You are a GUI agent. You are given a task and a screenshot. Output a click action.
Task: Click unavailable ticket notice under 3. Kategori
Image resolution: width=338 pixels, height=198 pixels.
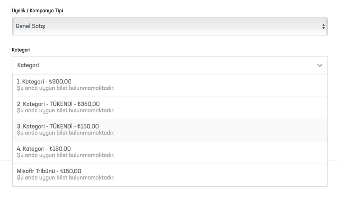[65, 133]
